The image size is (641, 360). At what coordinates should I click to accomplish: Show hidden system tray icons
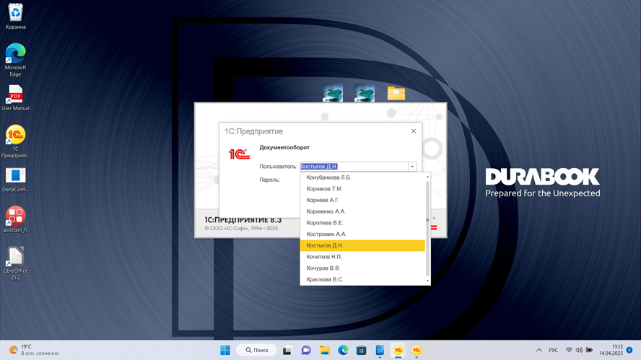[x=539, y=350]
